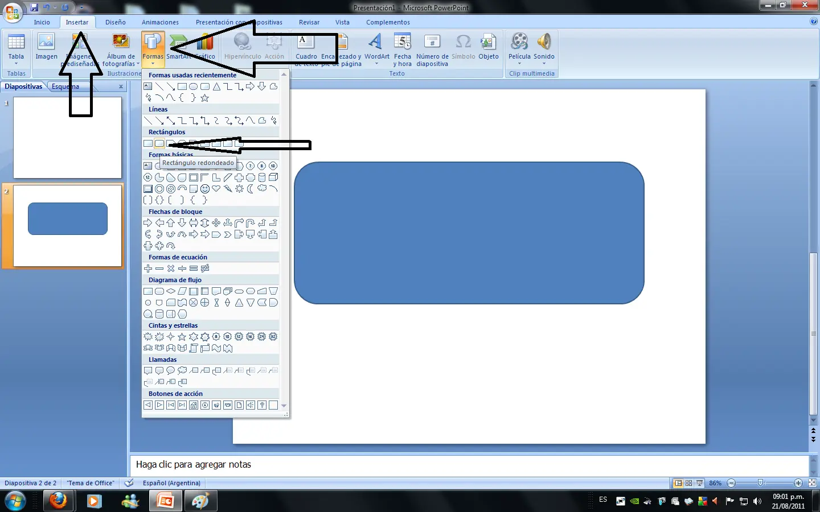Select the Multiply equation shape
The width and height of the screenshot is (820, 512).
171,269
